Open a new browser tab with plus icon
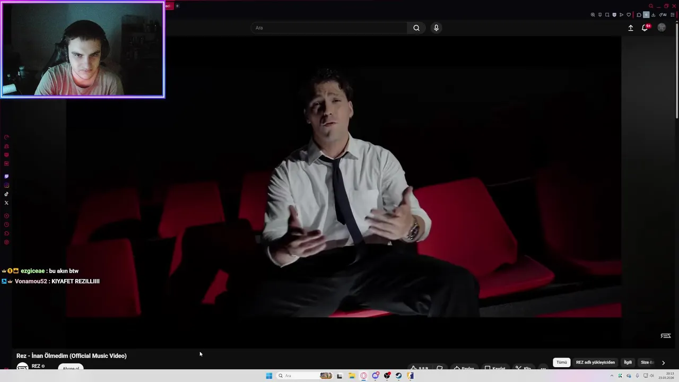The height and width of the screenshot is (382, 679). click(177, 6)
